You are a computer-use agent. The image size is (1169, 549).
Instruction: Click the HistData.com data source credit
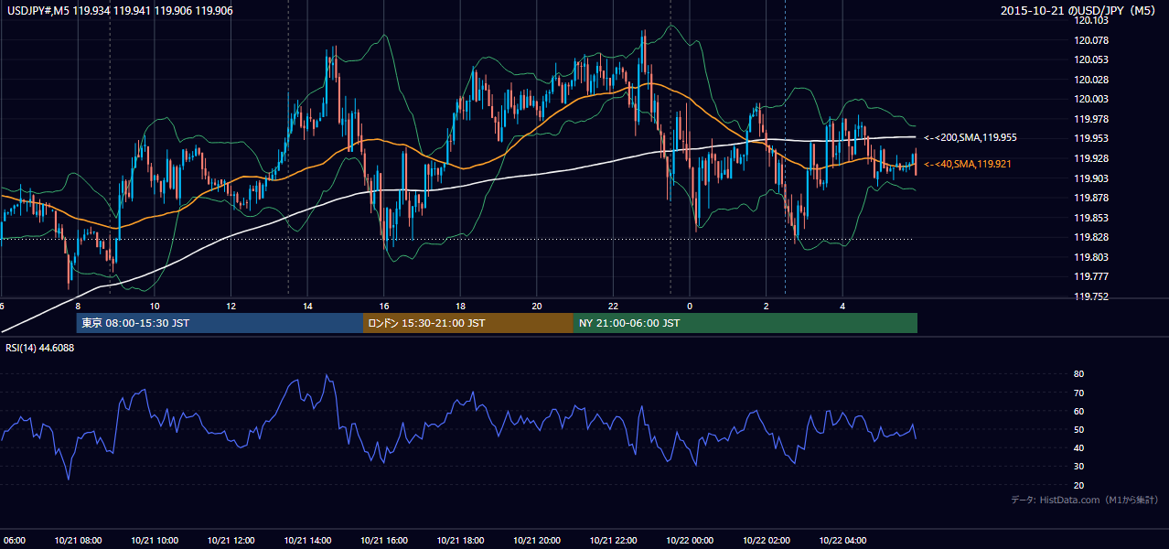(1084, 500)
